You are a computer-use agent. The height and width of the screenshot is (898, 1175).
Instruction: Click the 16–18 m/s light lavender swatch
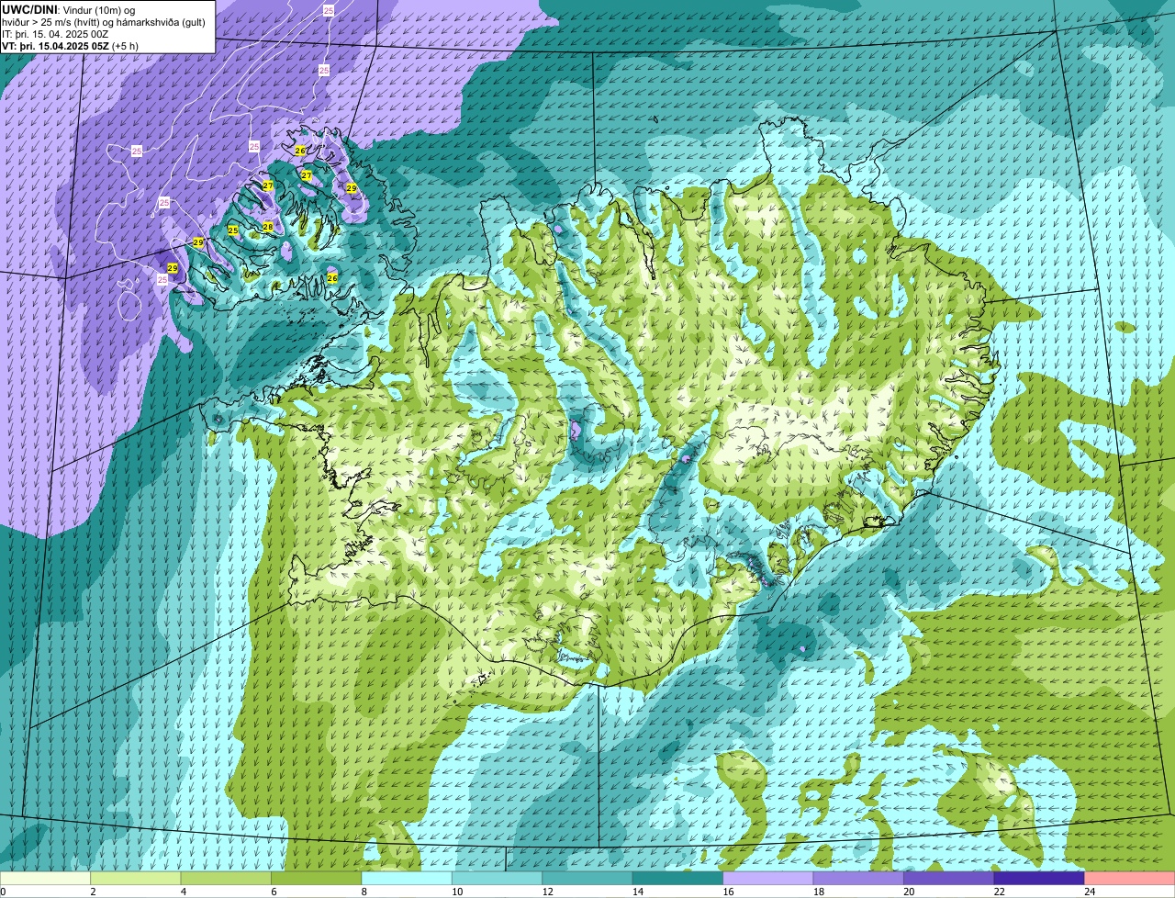[768, 879]
